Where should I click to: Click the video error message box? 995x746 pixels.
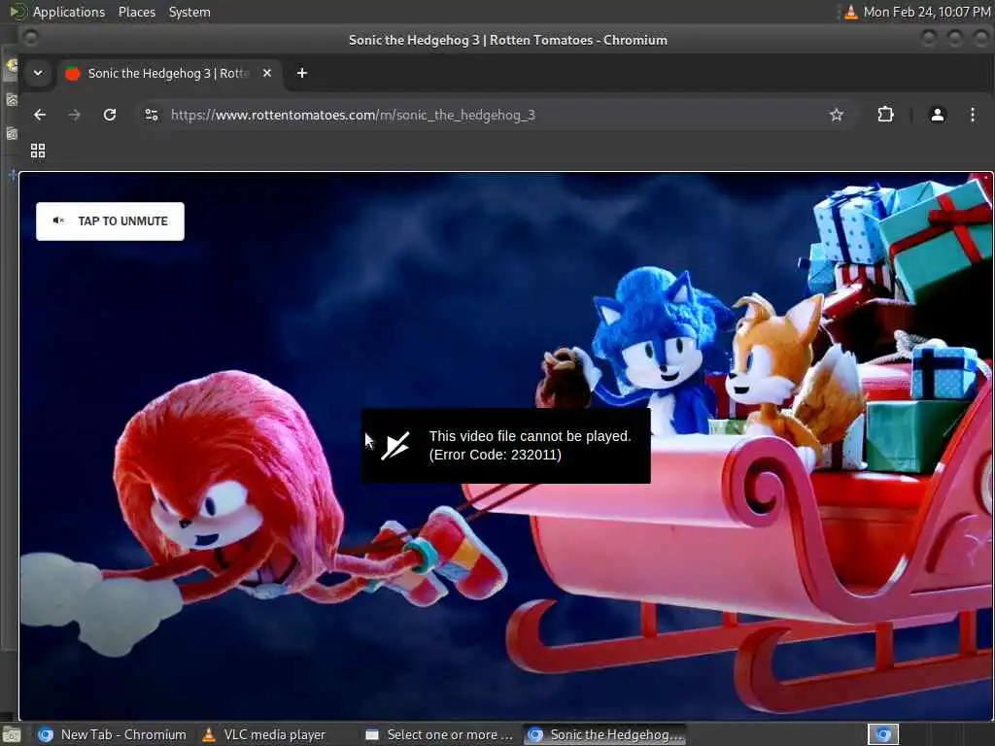coord(505,445)
